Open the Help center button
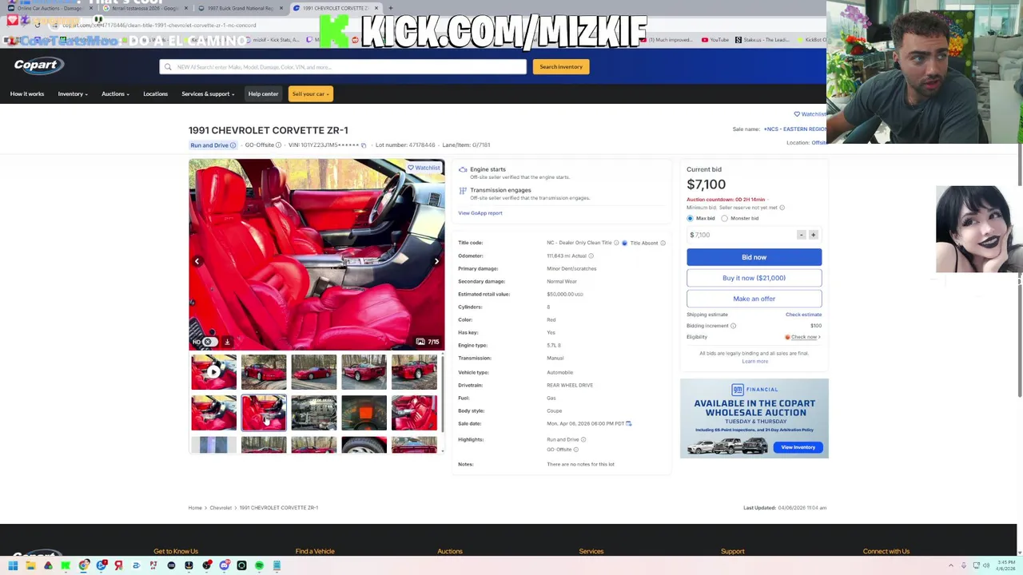 (x=263, y=94)
